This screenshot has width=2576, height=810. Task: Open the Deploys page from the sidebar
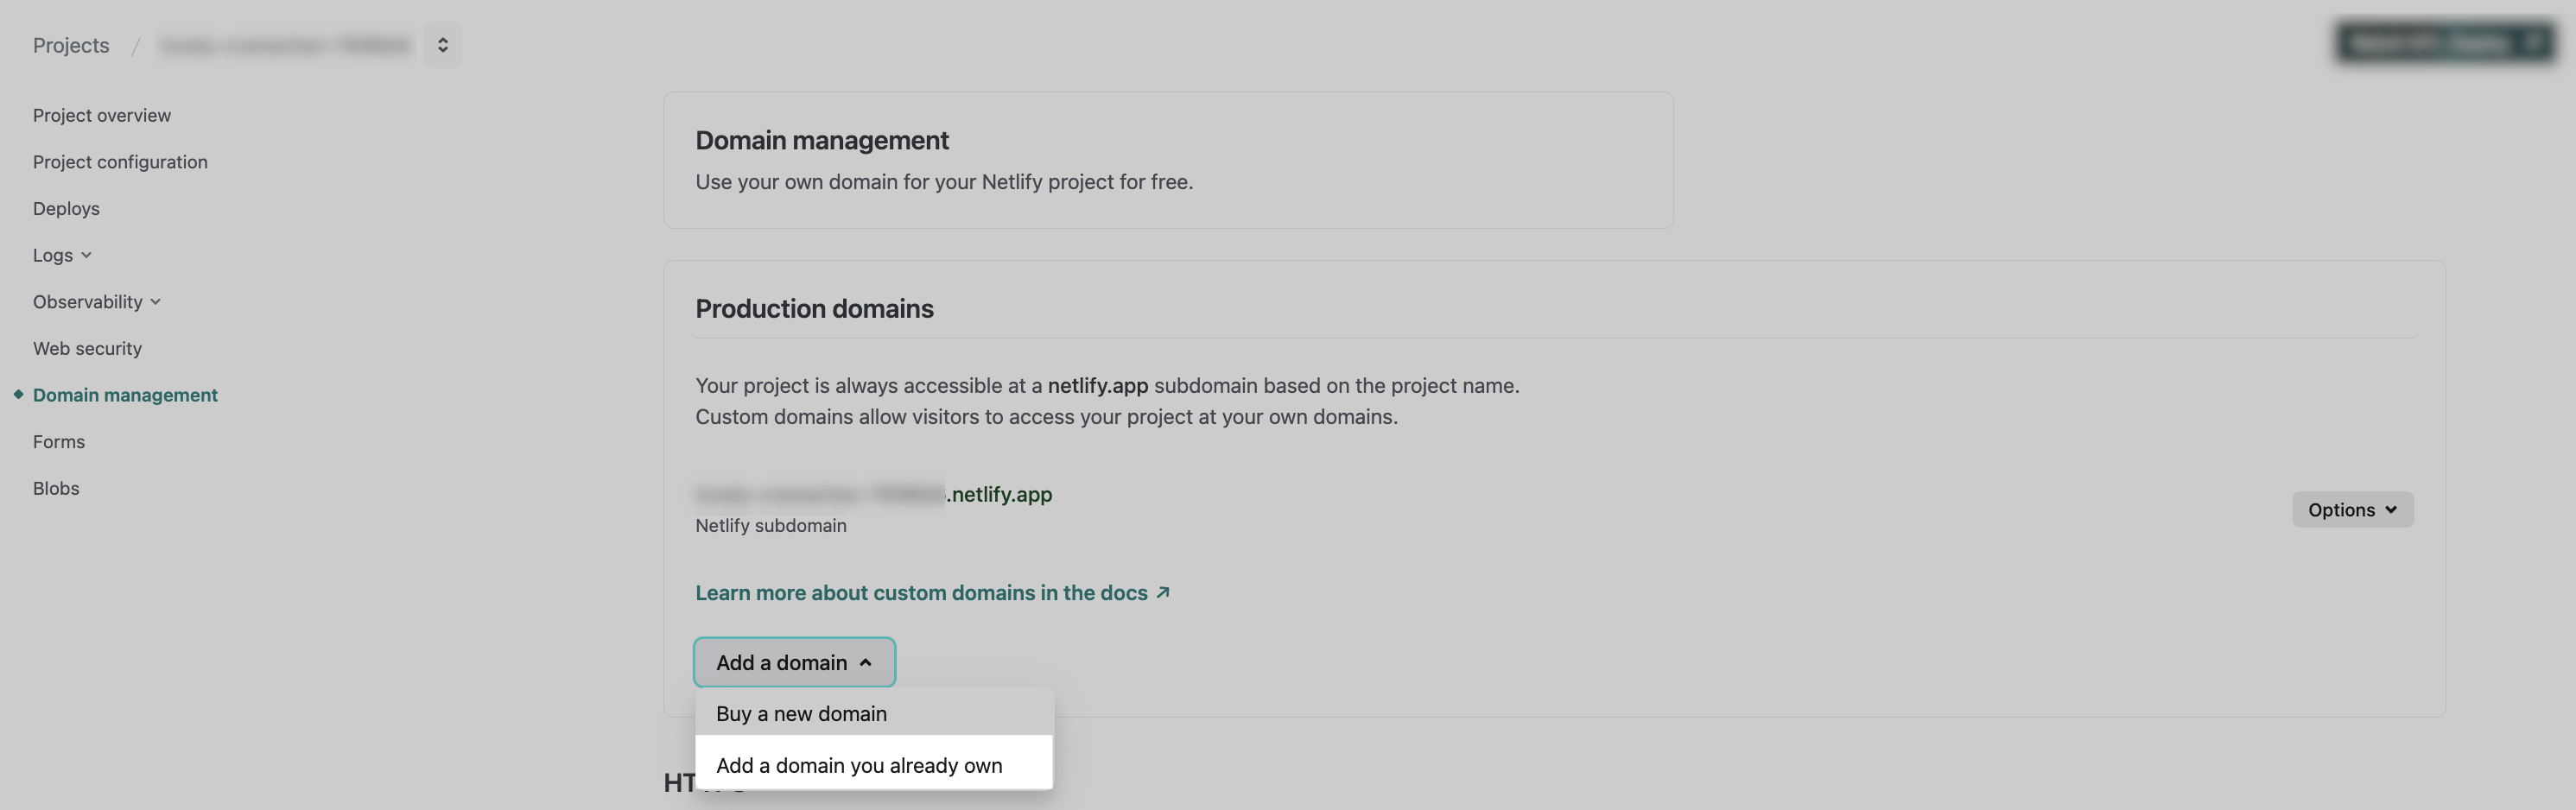[66, 208]
